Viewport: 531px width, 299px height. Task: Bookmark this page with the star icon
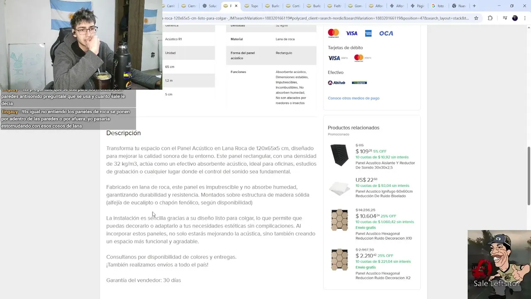pyautogui.click(x=476, y=18)
